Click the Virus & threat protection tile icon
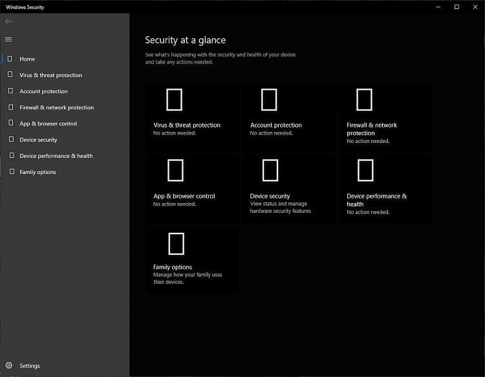 click(174, 100)
